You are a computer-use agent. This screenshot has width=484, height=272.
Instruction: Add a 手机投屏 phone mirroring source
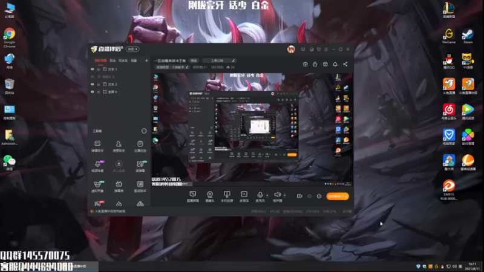[x=227, y=196]
